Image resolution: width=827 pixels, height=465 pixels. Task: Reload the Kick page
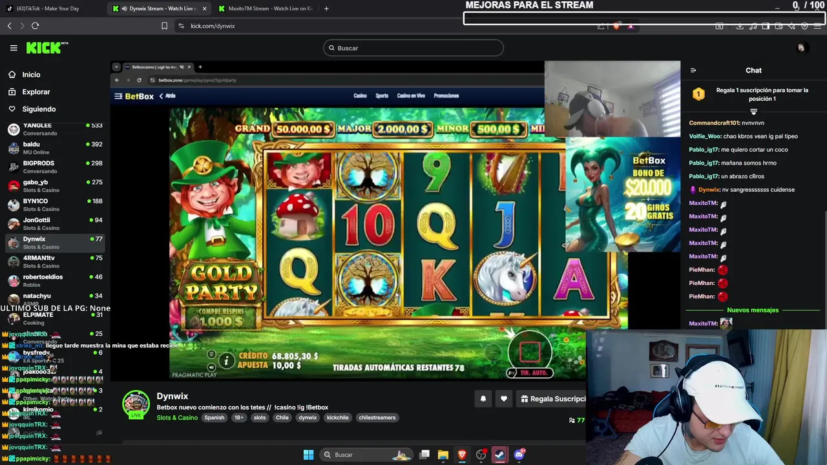click(35, 26)
